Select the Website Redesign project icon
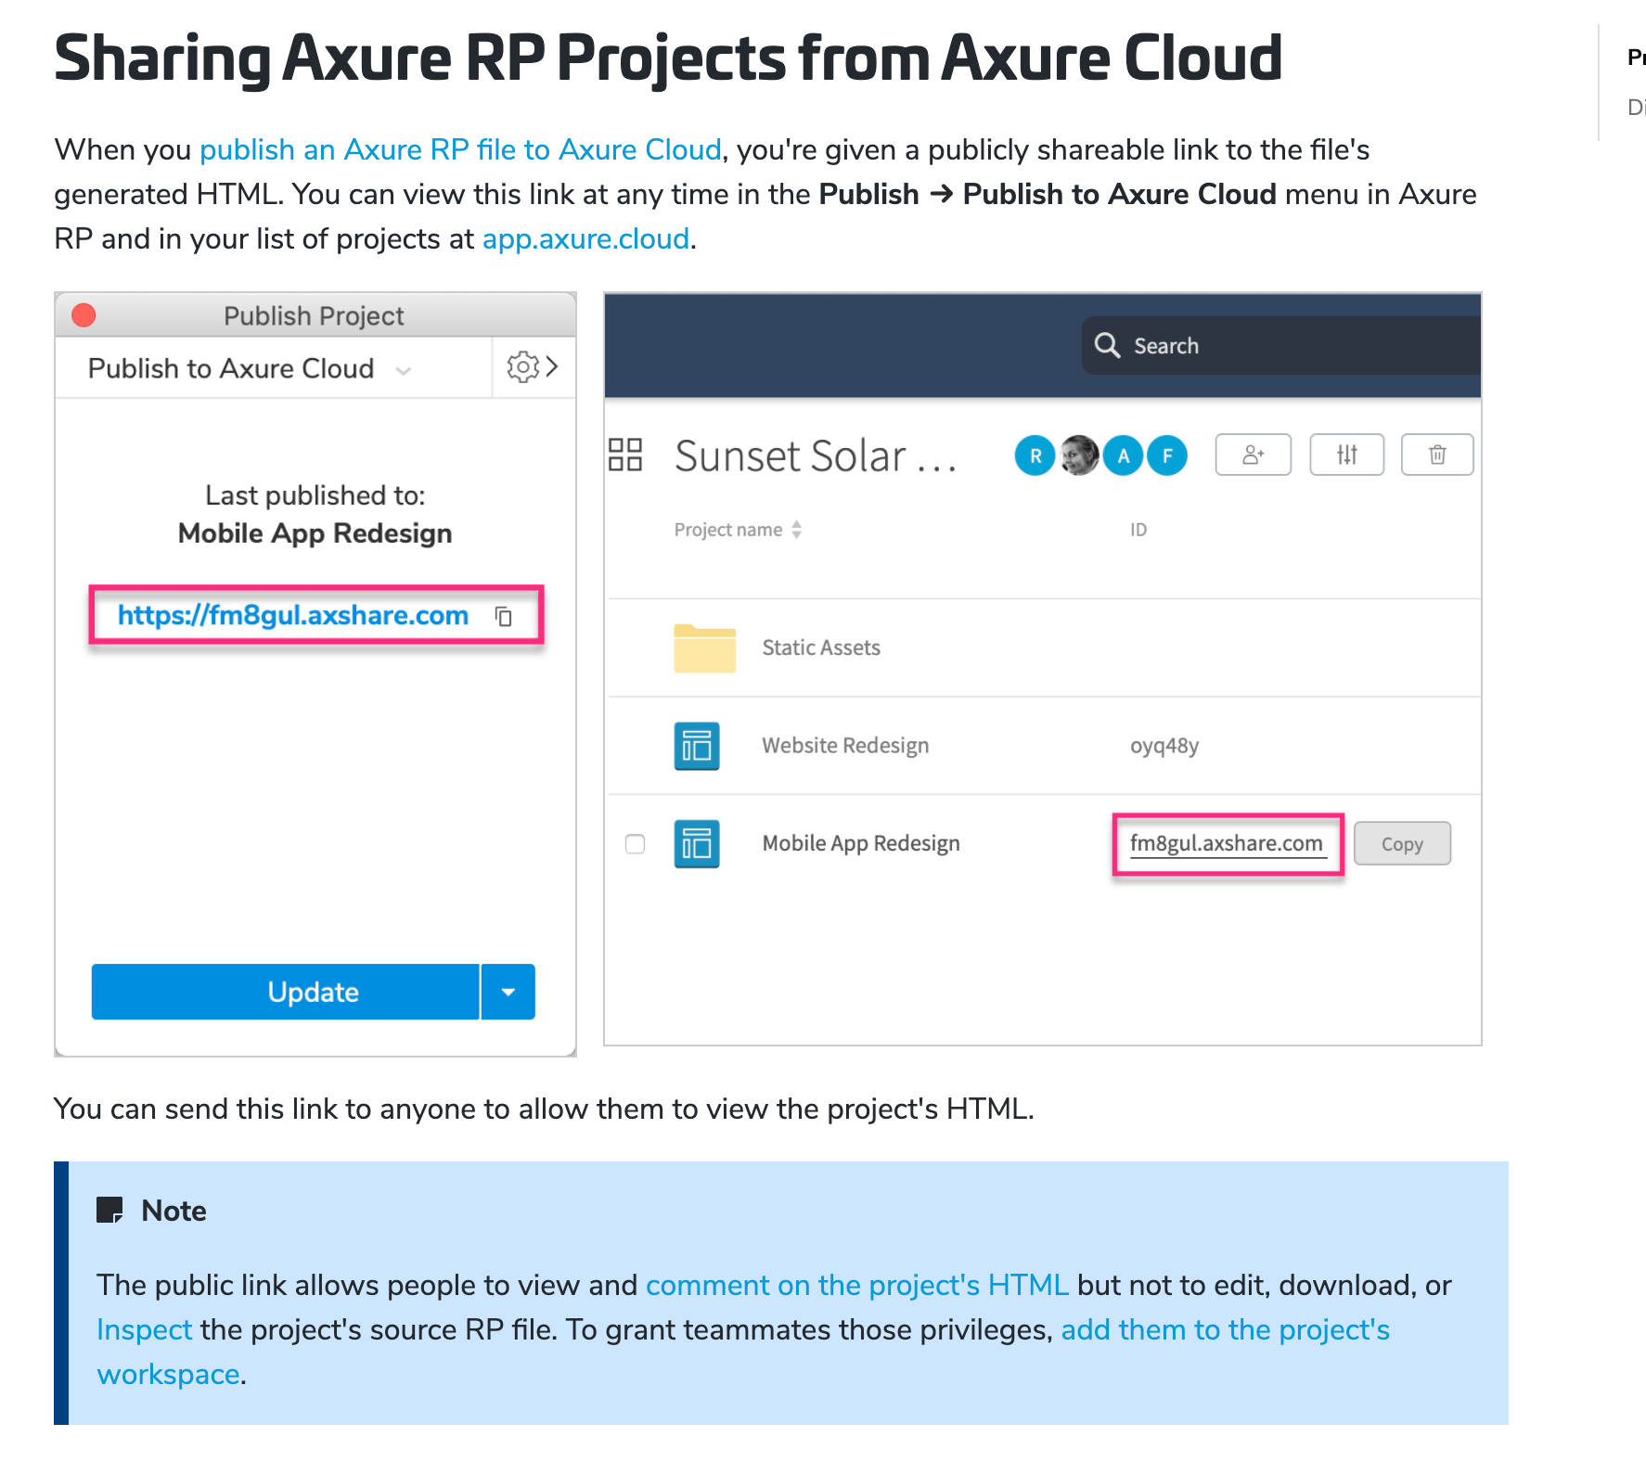This screenshot has width=1646, height=1462. [x=696, y=746]
